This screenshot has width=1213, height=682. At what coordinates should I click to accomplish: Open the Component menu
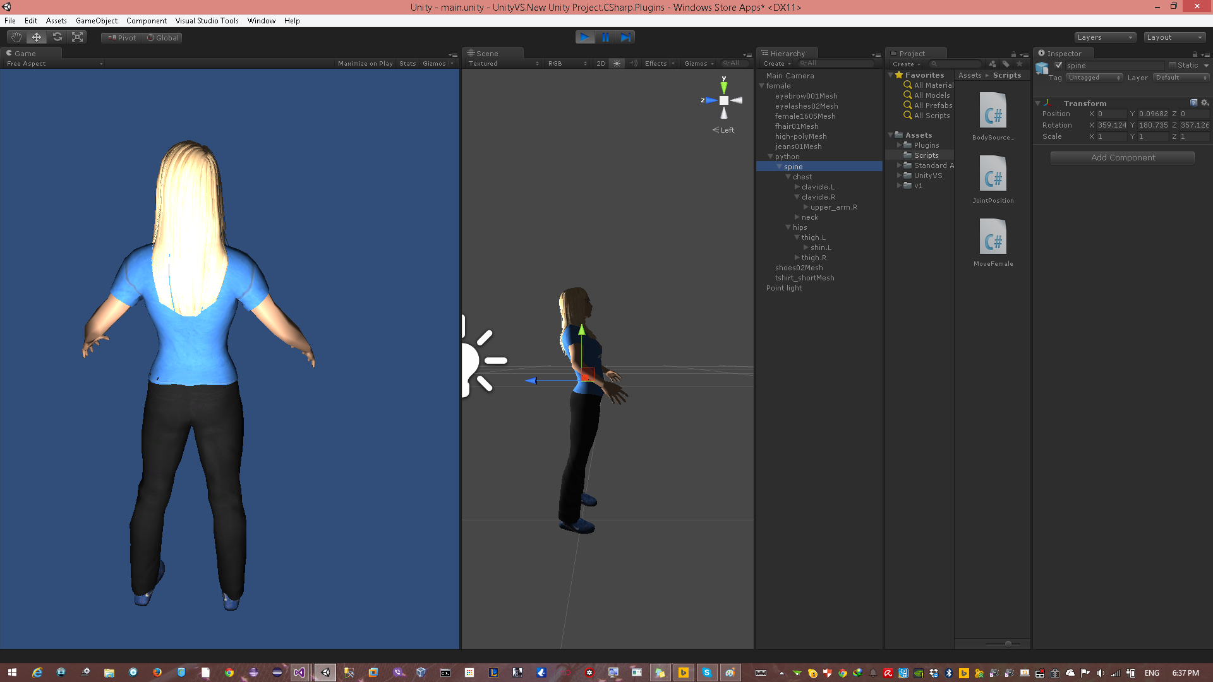[x=146, y=21]
